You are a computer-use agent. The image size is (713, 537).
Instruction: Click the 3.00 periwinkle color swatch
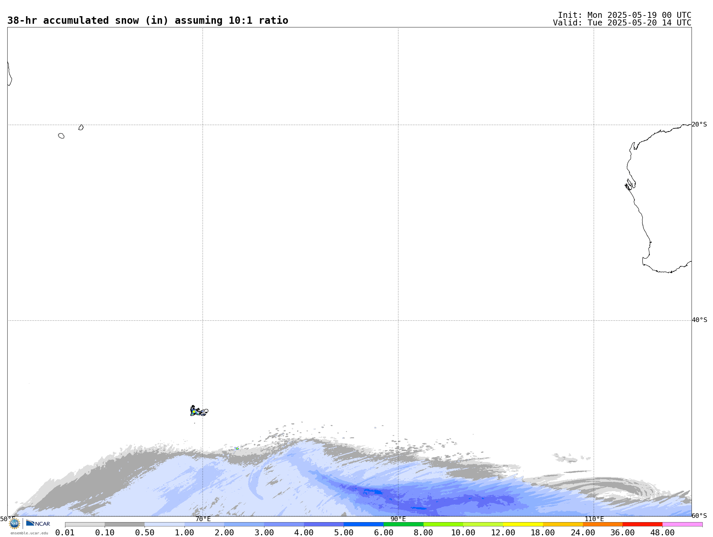coord(284,524)
